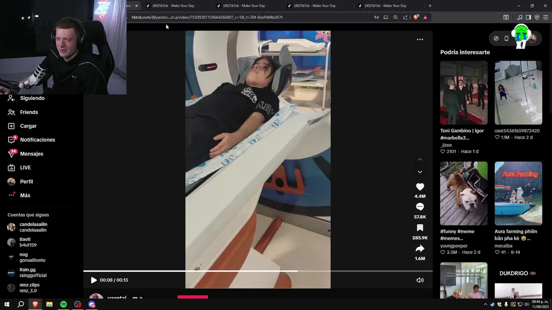Click the _jizee author name
552x310 pixels.
point(446,145)
